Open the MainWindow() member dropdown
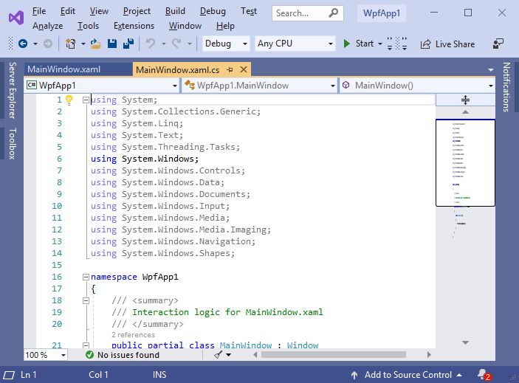This screenshot has height=383, width=519. click(417, 86)
